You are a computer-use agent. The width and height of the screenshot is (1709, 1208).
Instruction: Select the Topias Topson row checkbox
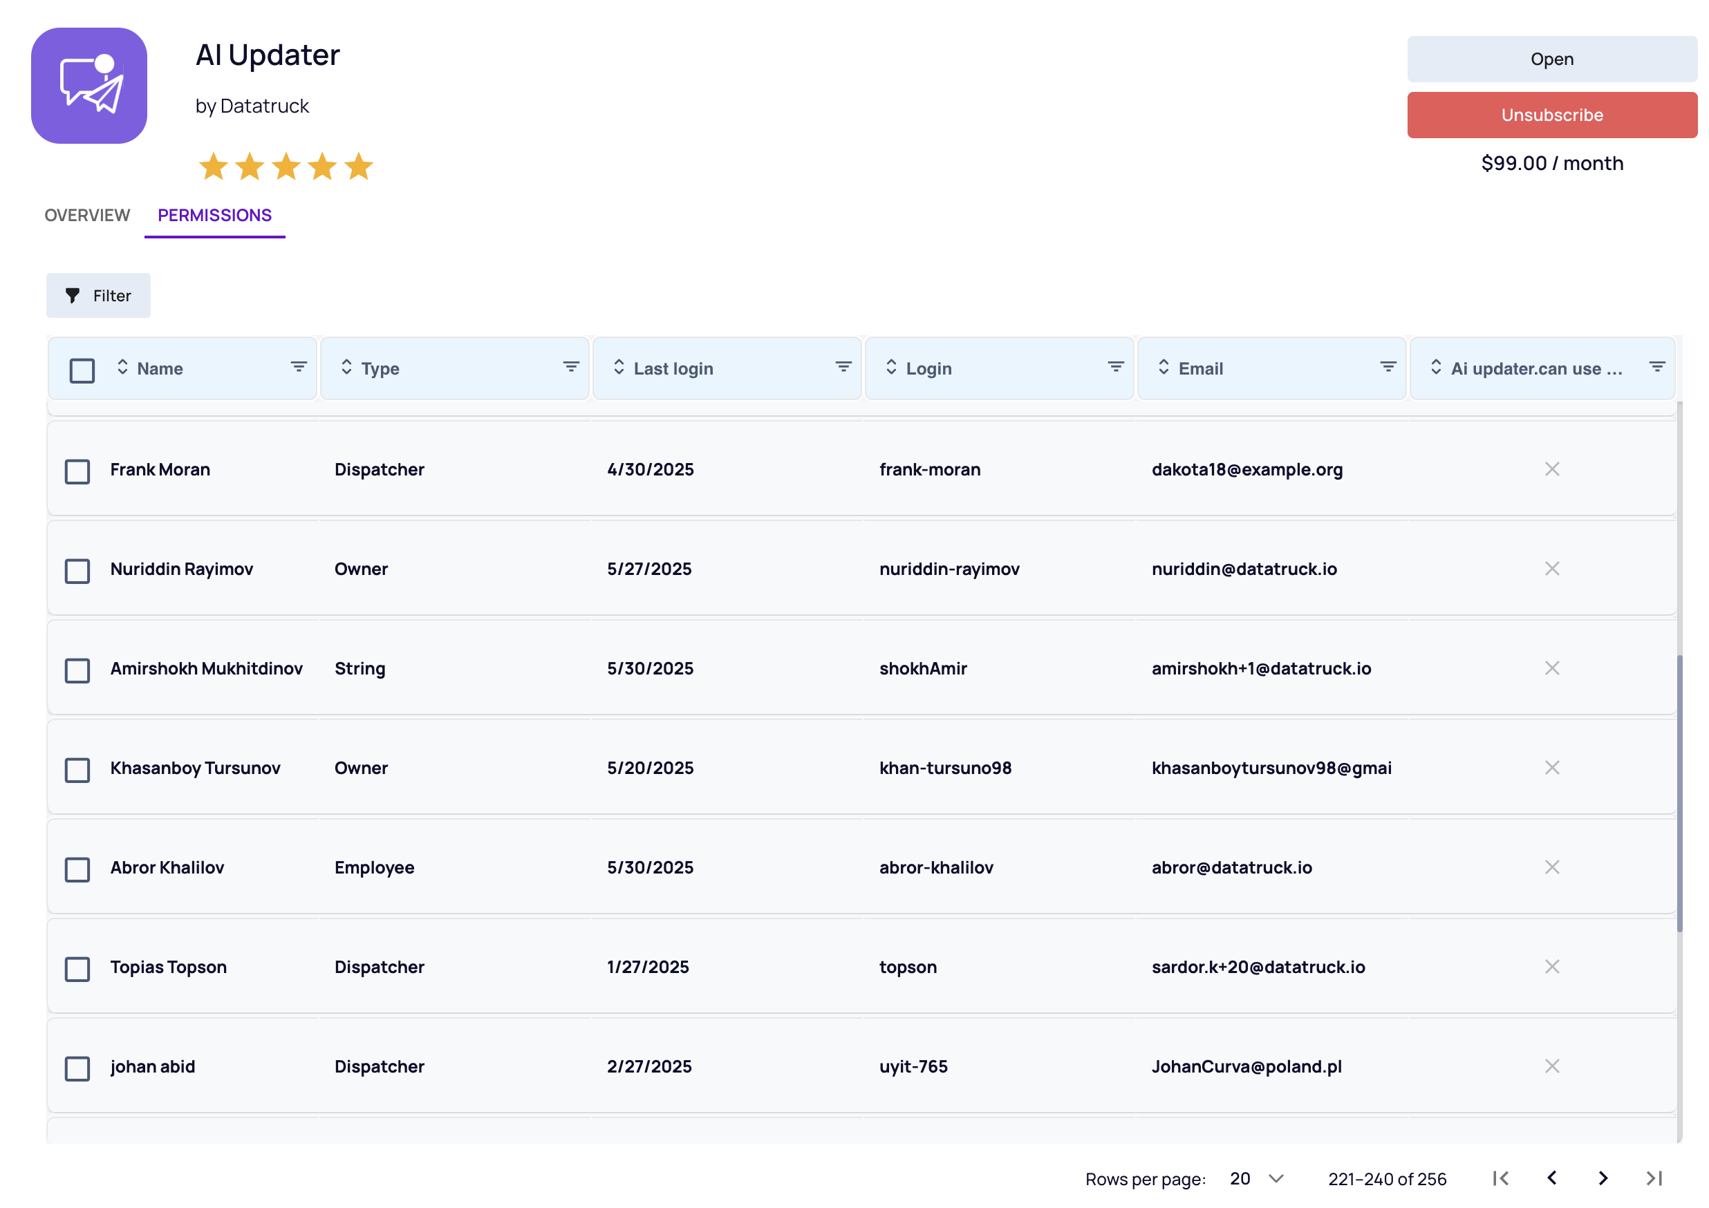pos(77,969)
